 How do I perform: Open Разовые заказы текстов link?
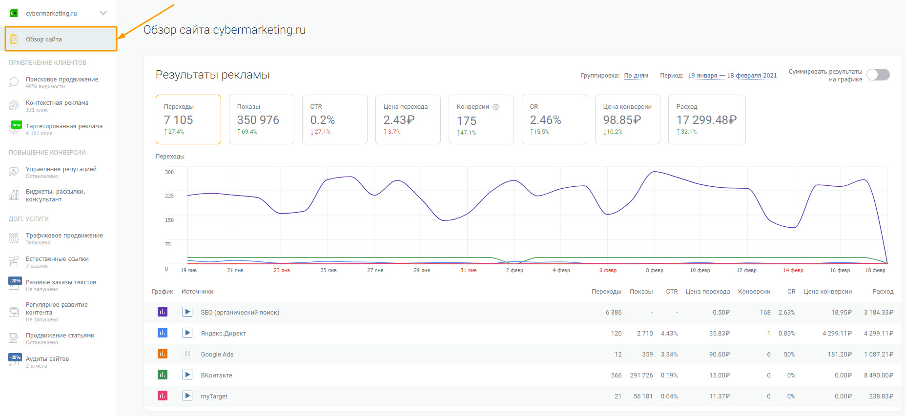61,282
